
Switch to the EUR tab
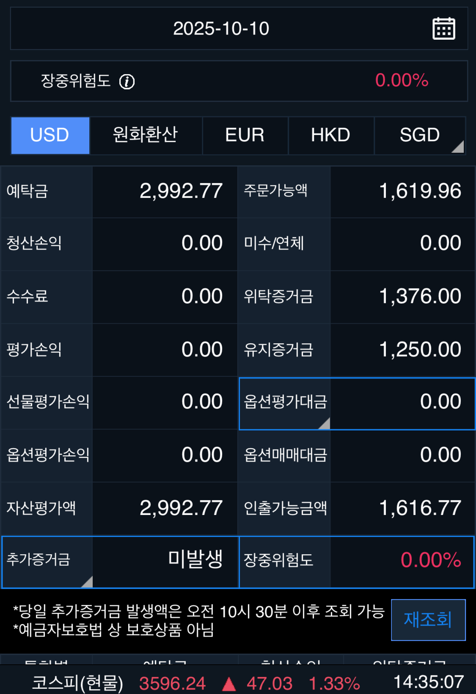245,135
